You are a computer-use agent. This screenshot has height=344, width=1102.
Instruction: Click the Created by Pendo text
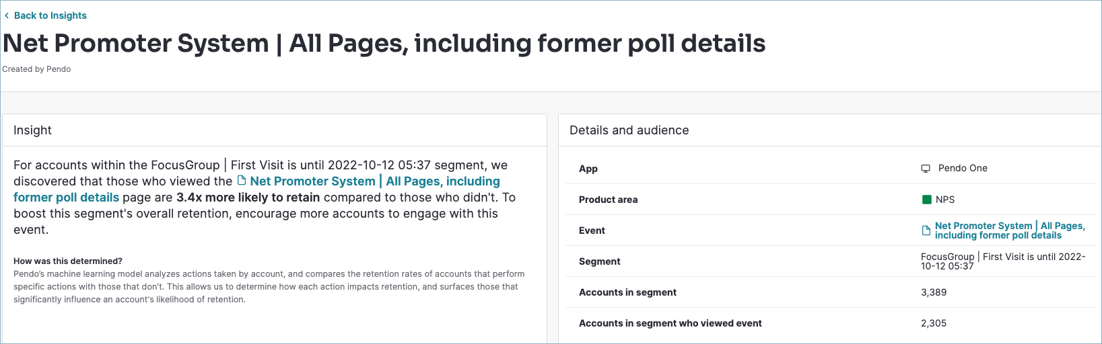tap(36, 69)
